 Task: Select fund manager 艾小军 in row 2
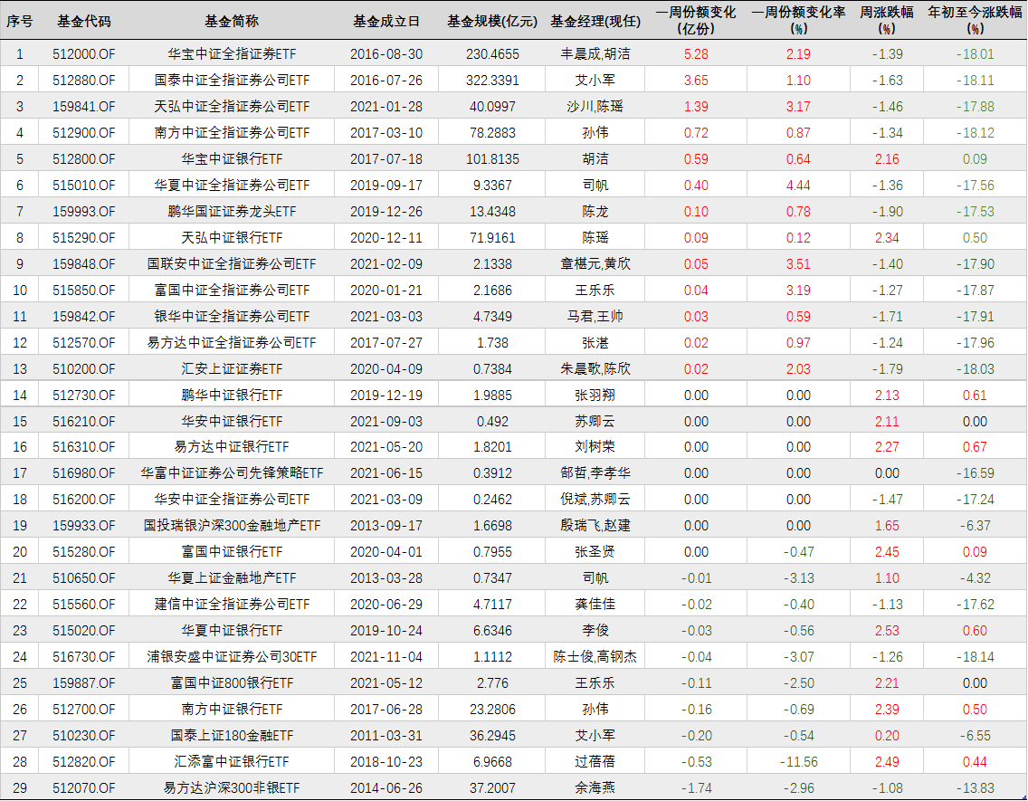click(x=595, y=81)
